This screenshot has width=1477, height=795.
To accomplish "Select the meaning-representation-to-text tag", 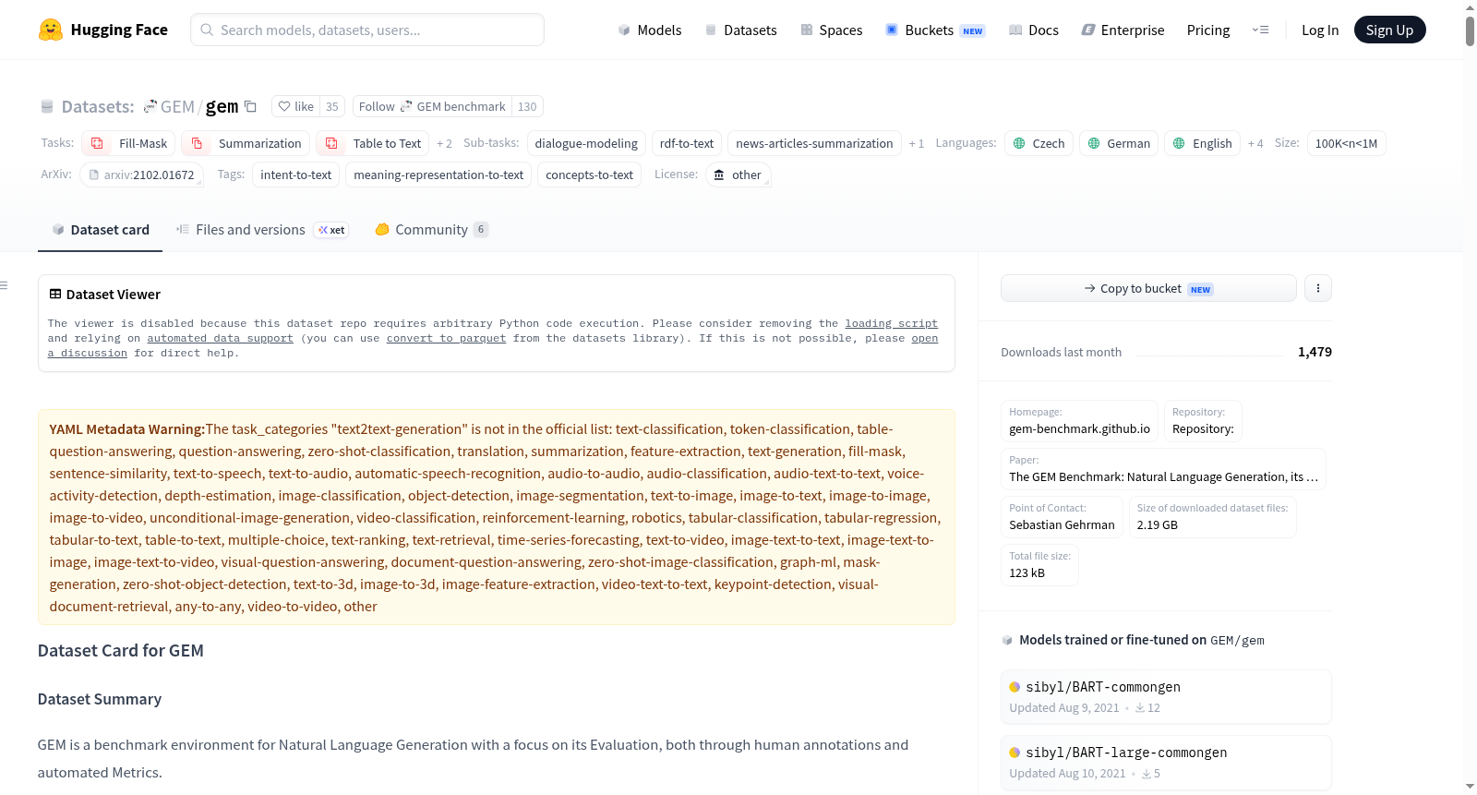I will pos(438,175).
